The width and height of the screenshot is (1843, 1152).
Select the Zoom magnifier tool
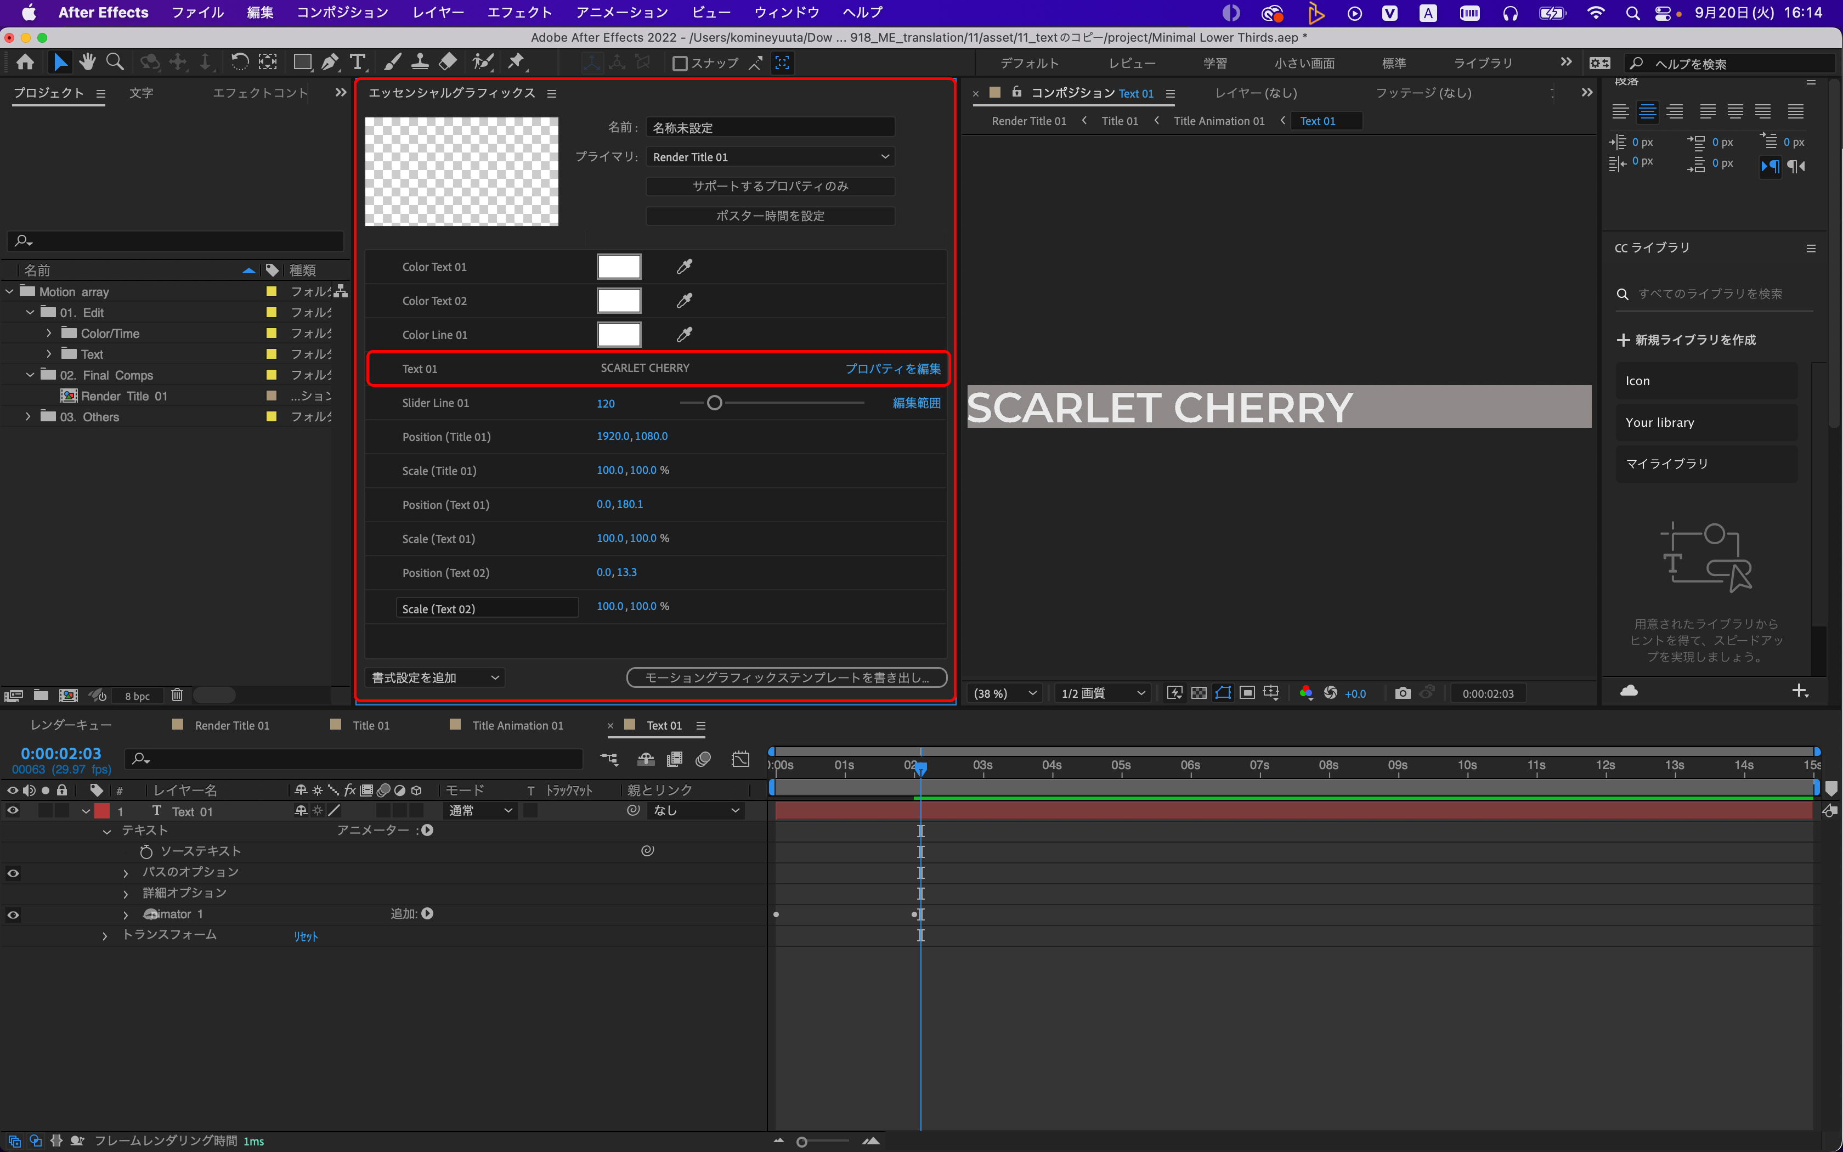pyautogui.click(x=115, y=63)
